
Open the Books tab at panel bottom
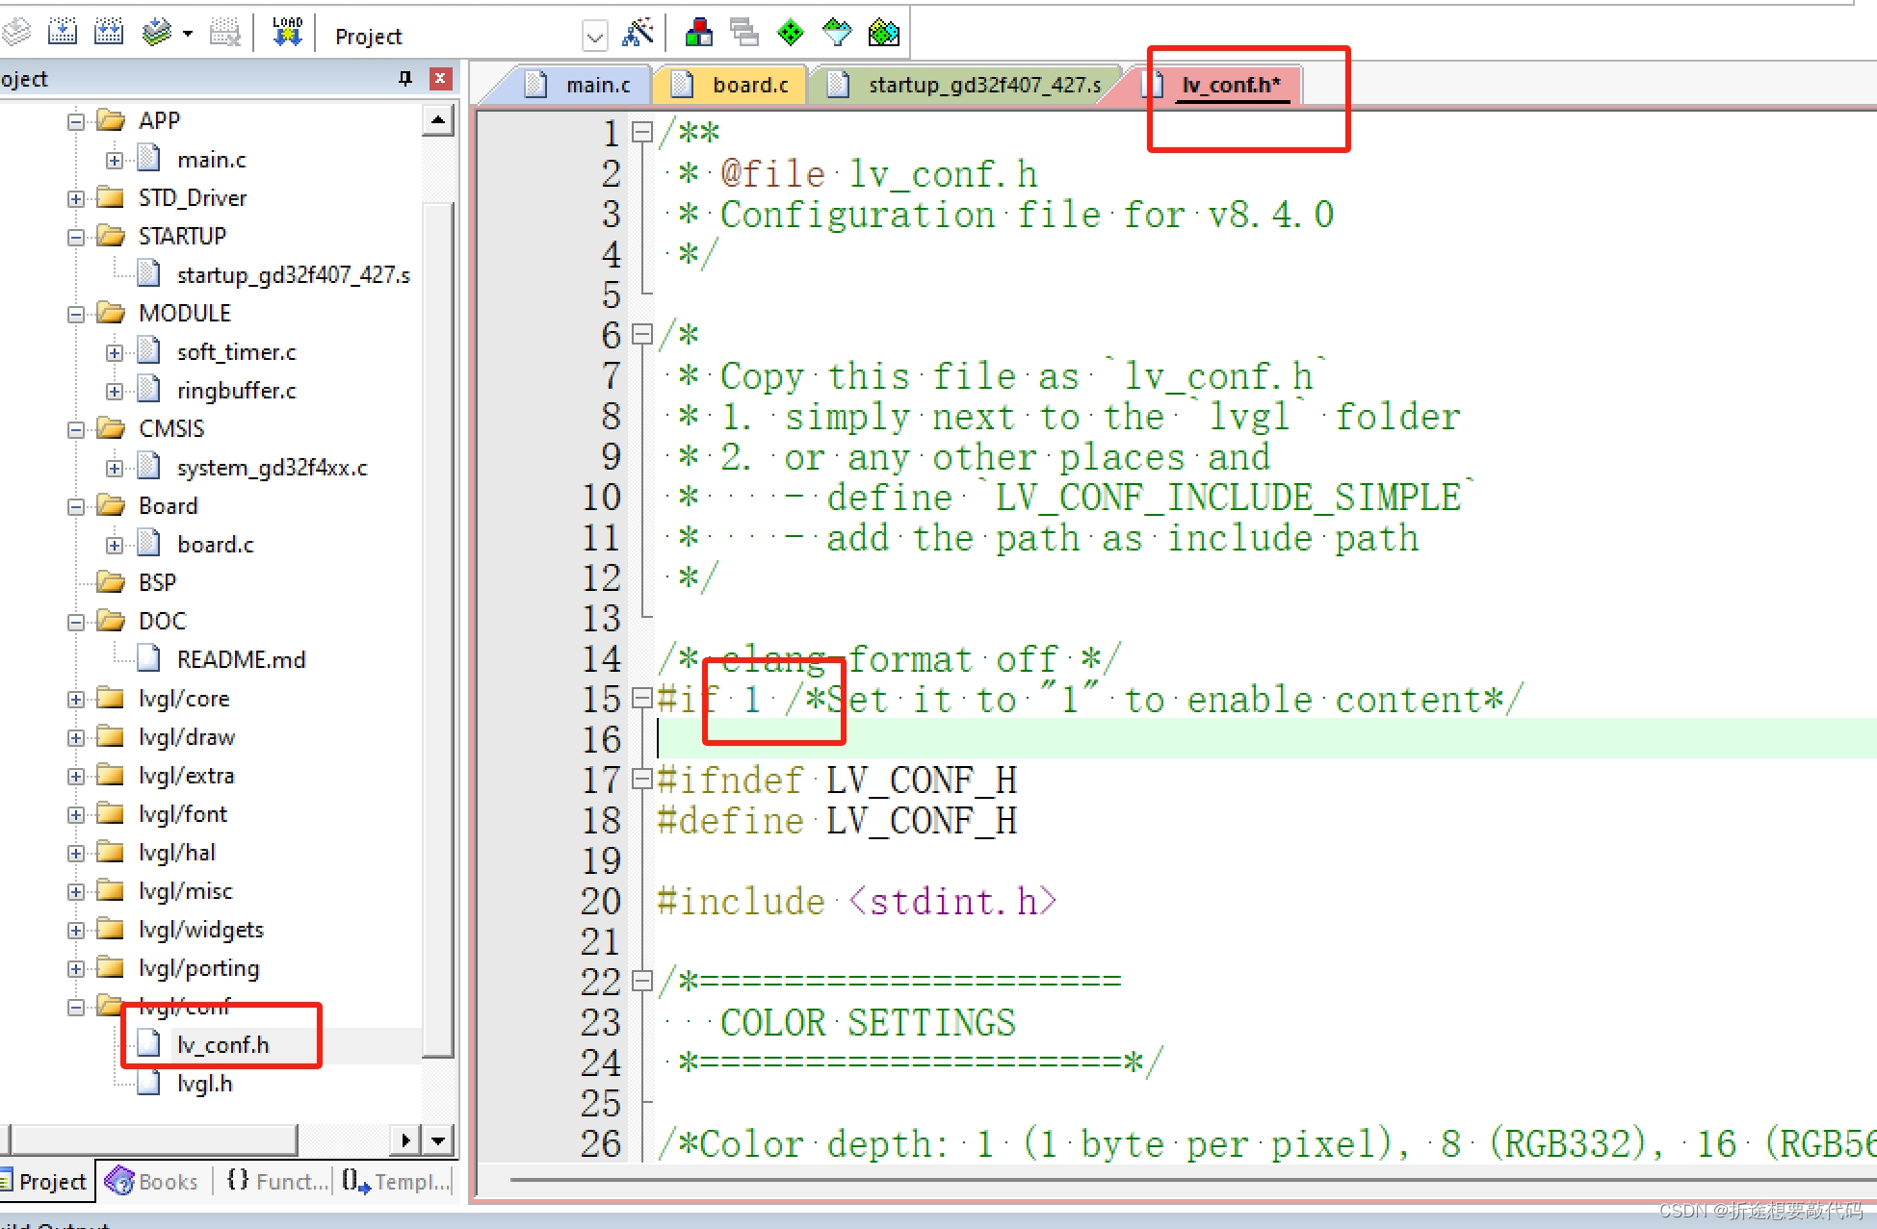point(152,1181)
